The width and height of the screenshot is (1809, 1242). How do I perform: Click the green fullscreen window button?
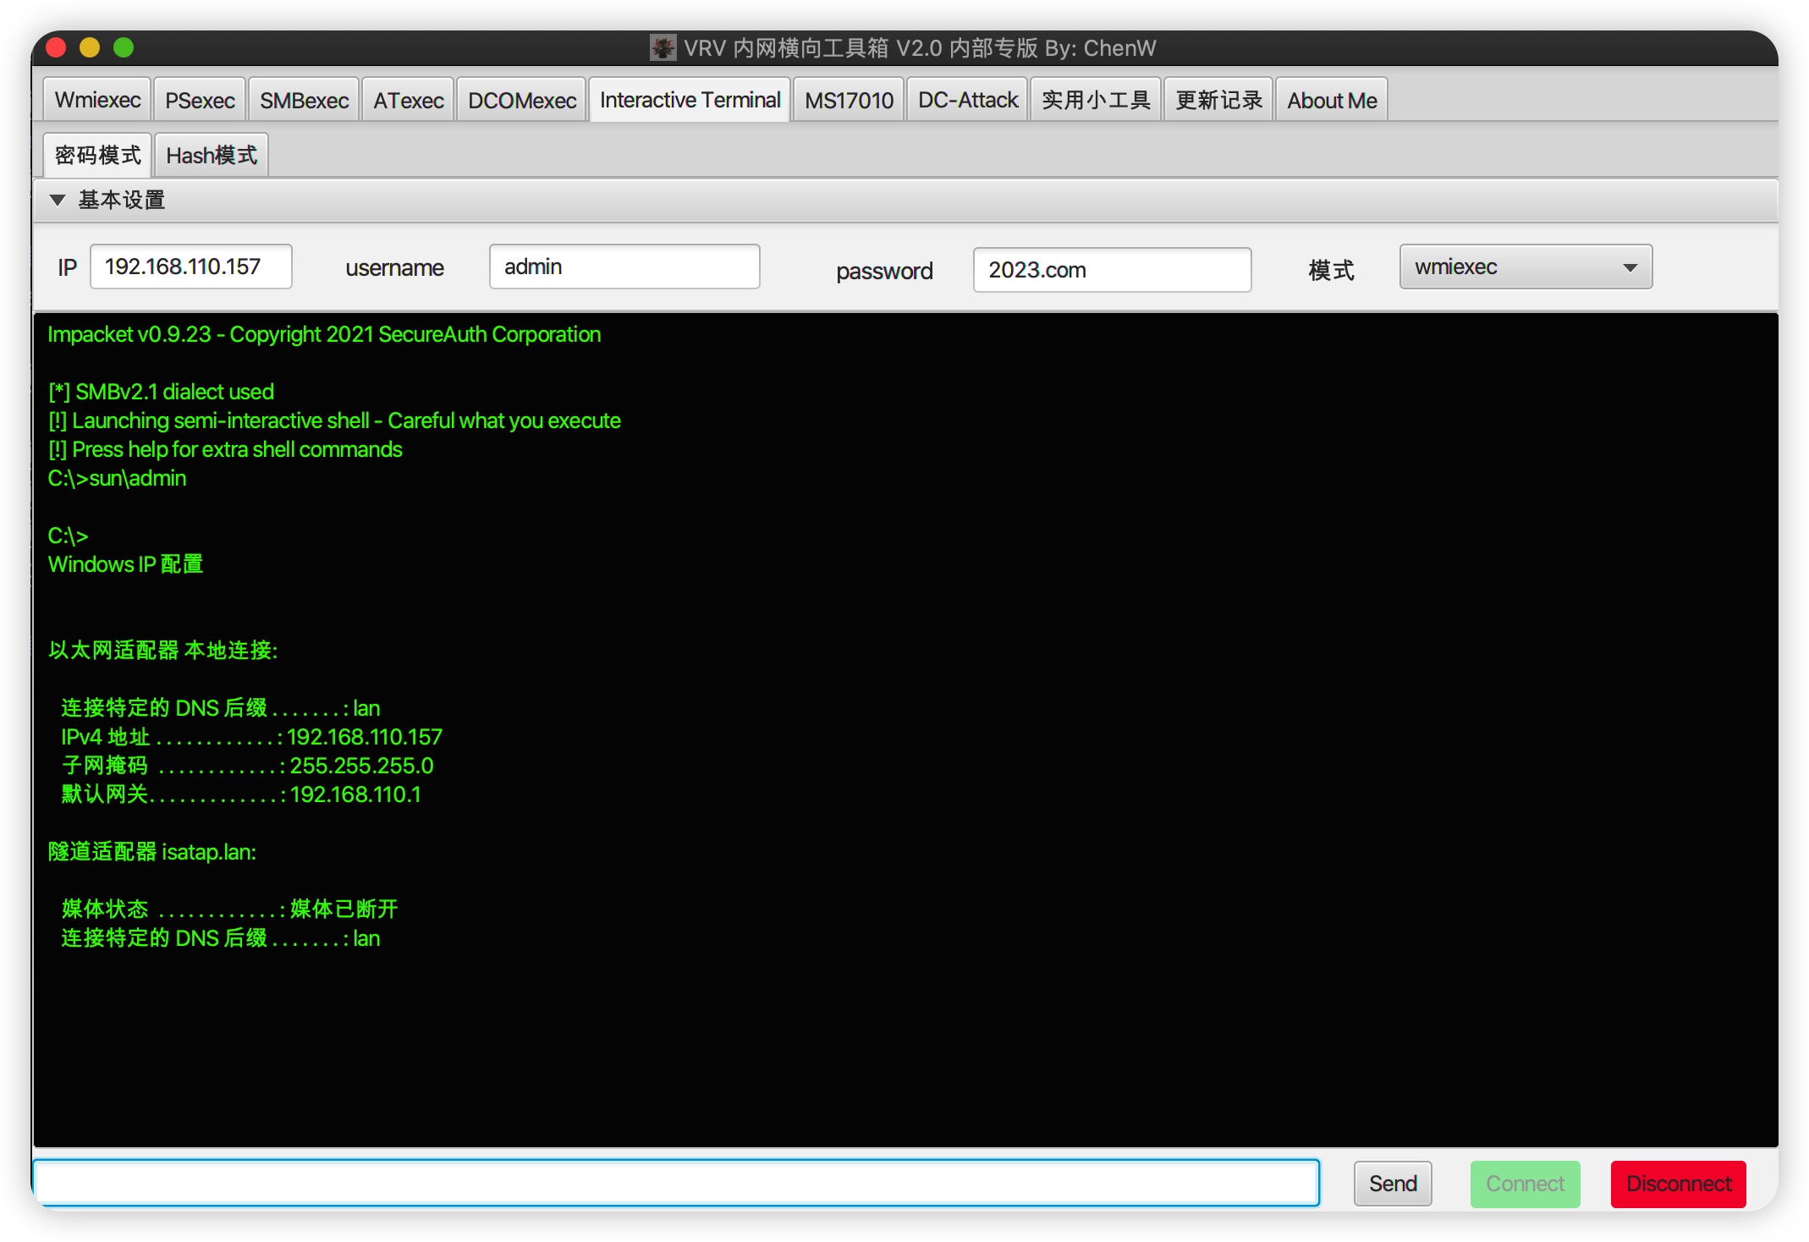[124, 47]
